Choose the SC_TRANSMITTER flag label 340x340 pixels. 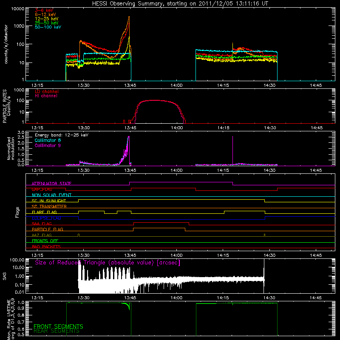[x=49, y=206]
